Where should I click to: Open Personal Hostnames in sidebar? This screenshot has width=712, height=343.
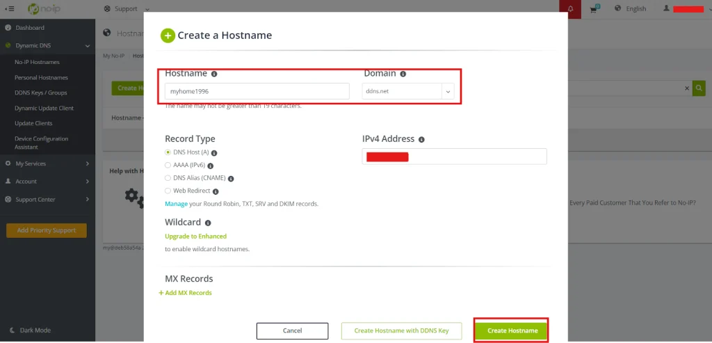coord(41,77)
